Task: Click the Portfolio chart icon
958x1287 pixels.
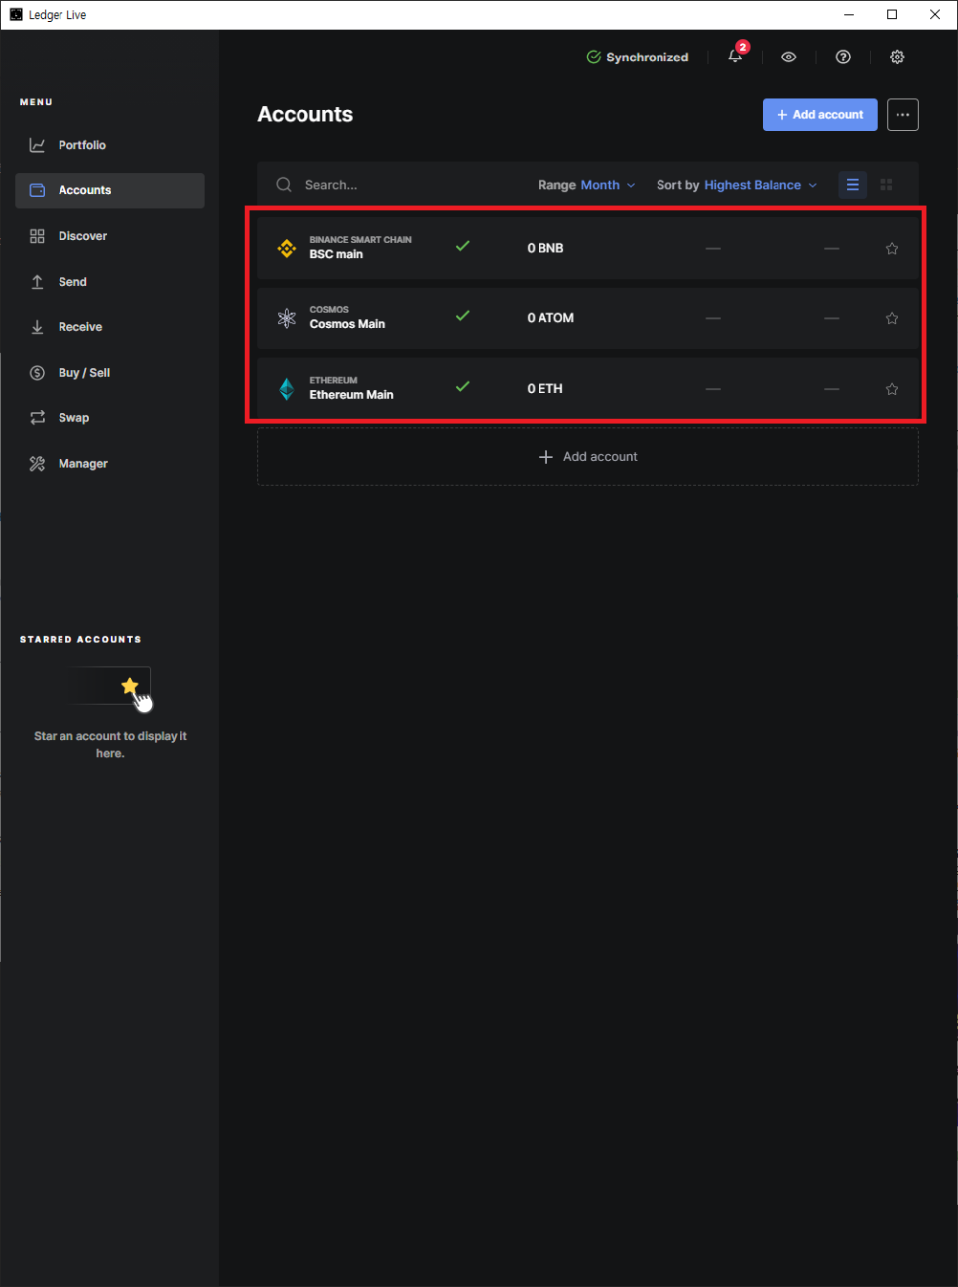Action: (37, 145)
